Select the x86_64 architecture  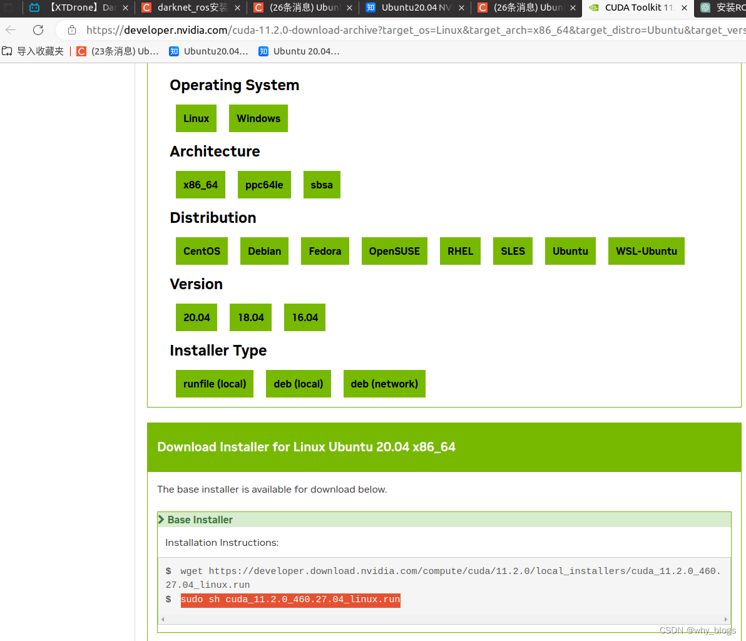click(200, 185)
